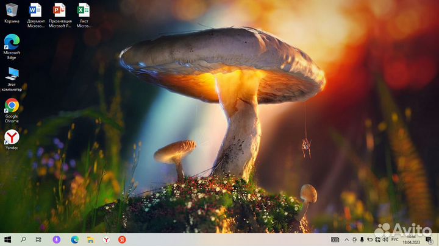Viewport: 439px width, 246px height.
Task: Click the red Yandex Я taskbar icon
Action: click(122, 240)
